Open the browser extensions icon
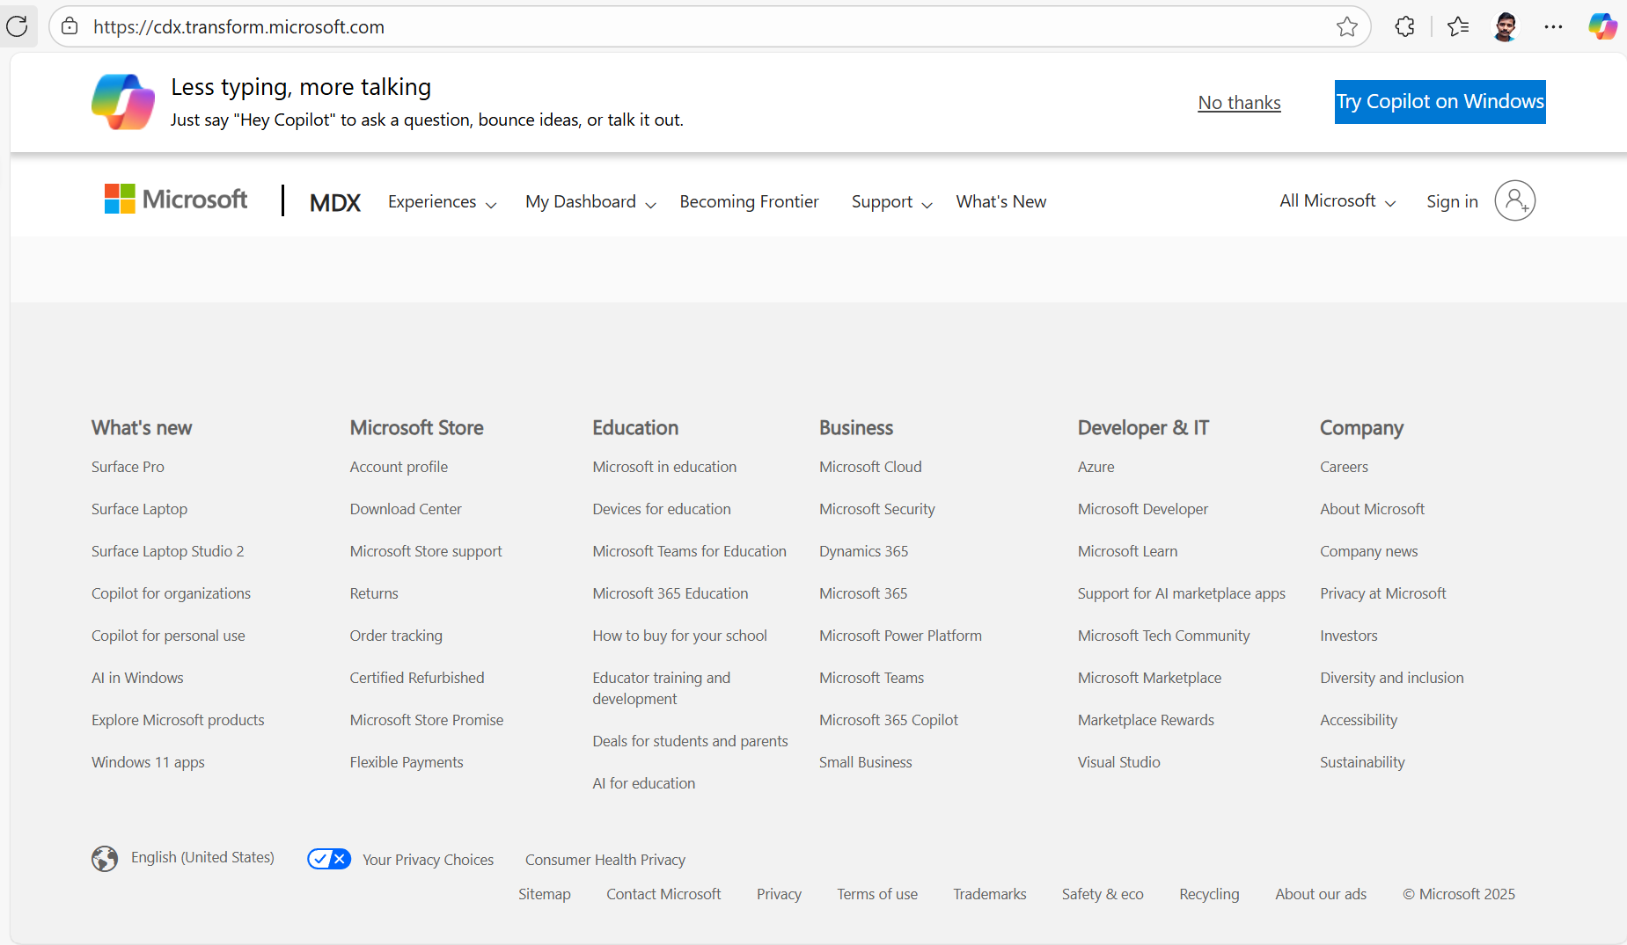 pos(1404,26)
